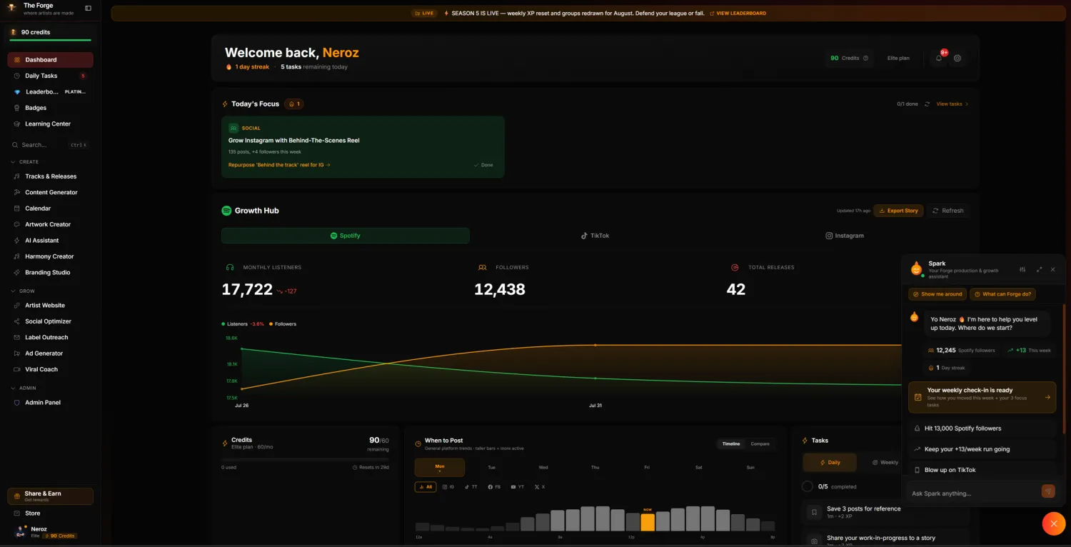Open Neroz user profile menu
The width and height of the screenshot is (1071, 547).
tap(50, 532)
